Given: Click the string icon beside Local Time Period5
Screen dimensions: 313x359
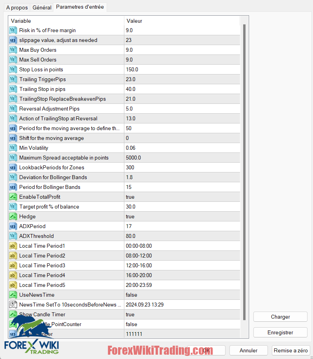Looking at the screenshot, I should click(13, 285).
